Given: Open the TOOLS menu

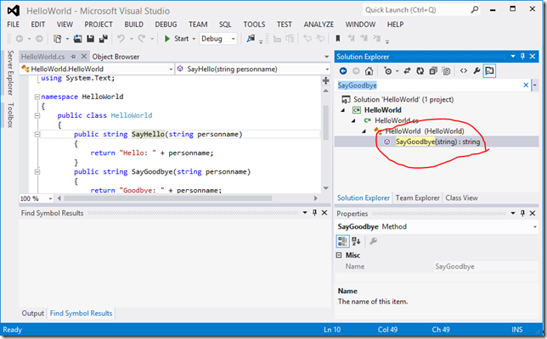Looking at the screenshot, I should click(254, 25).
